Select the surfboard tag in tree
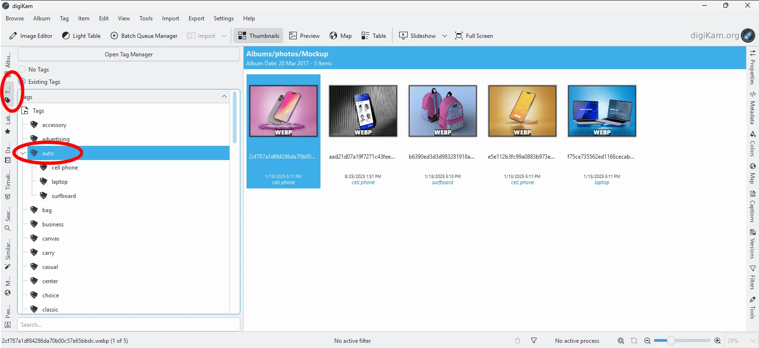The width and height of the screenshot is (759, 348). pos(64,196)
